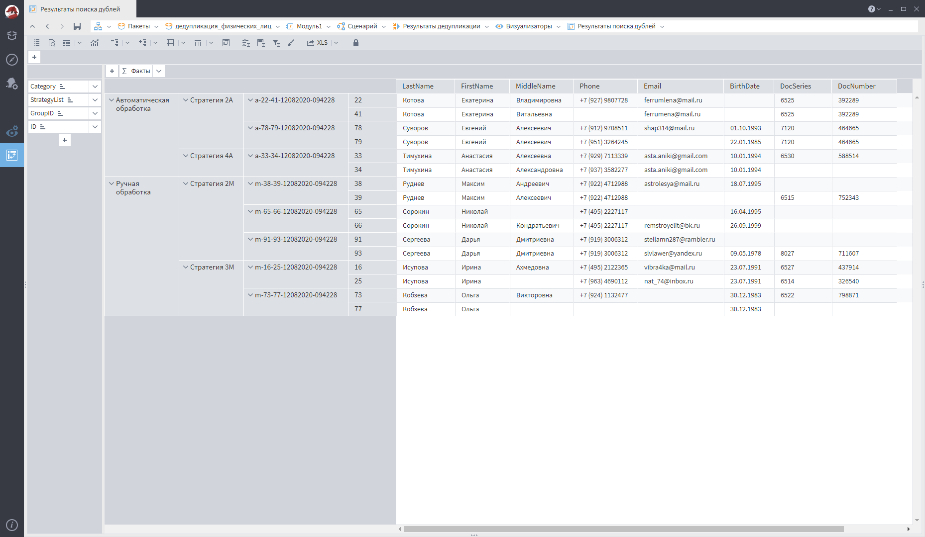Click the search preview icon in toolbar
Image resolution: width=925 pixels, height=537 pixels.
(52, 43)
